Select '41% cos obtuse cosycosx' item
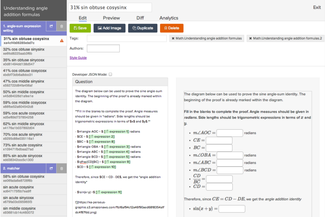The image size is (325, 217). point(34,73)
